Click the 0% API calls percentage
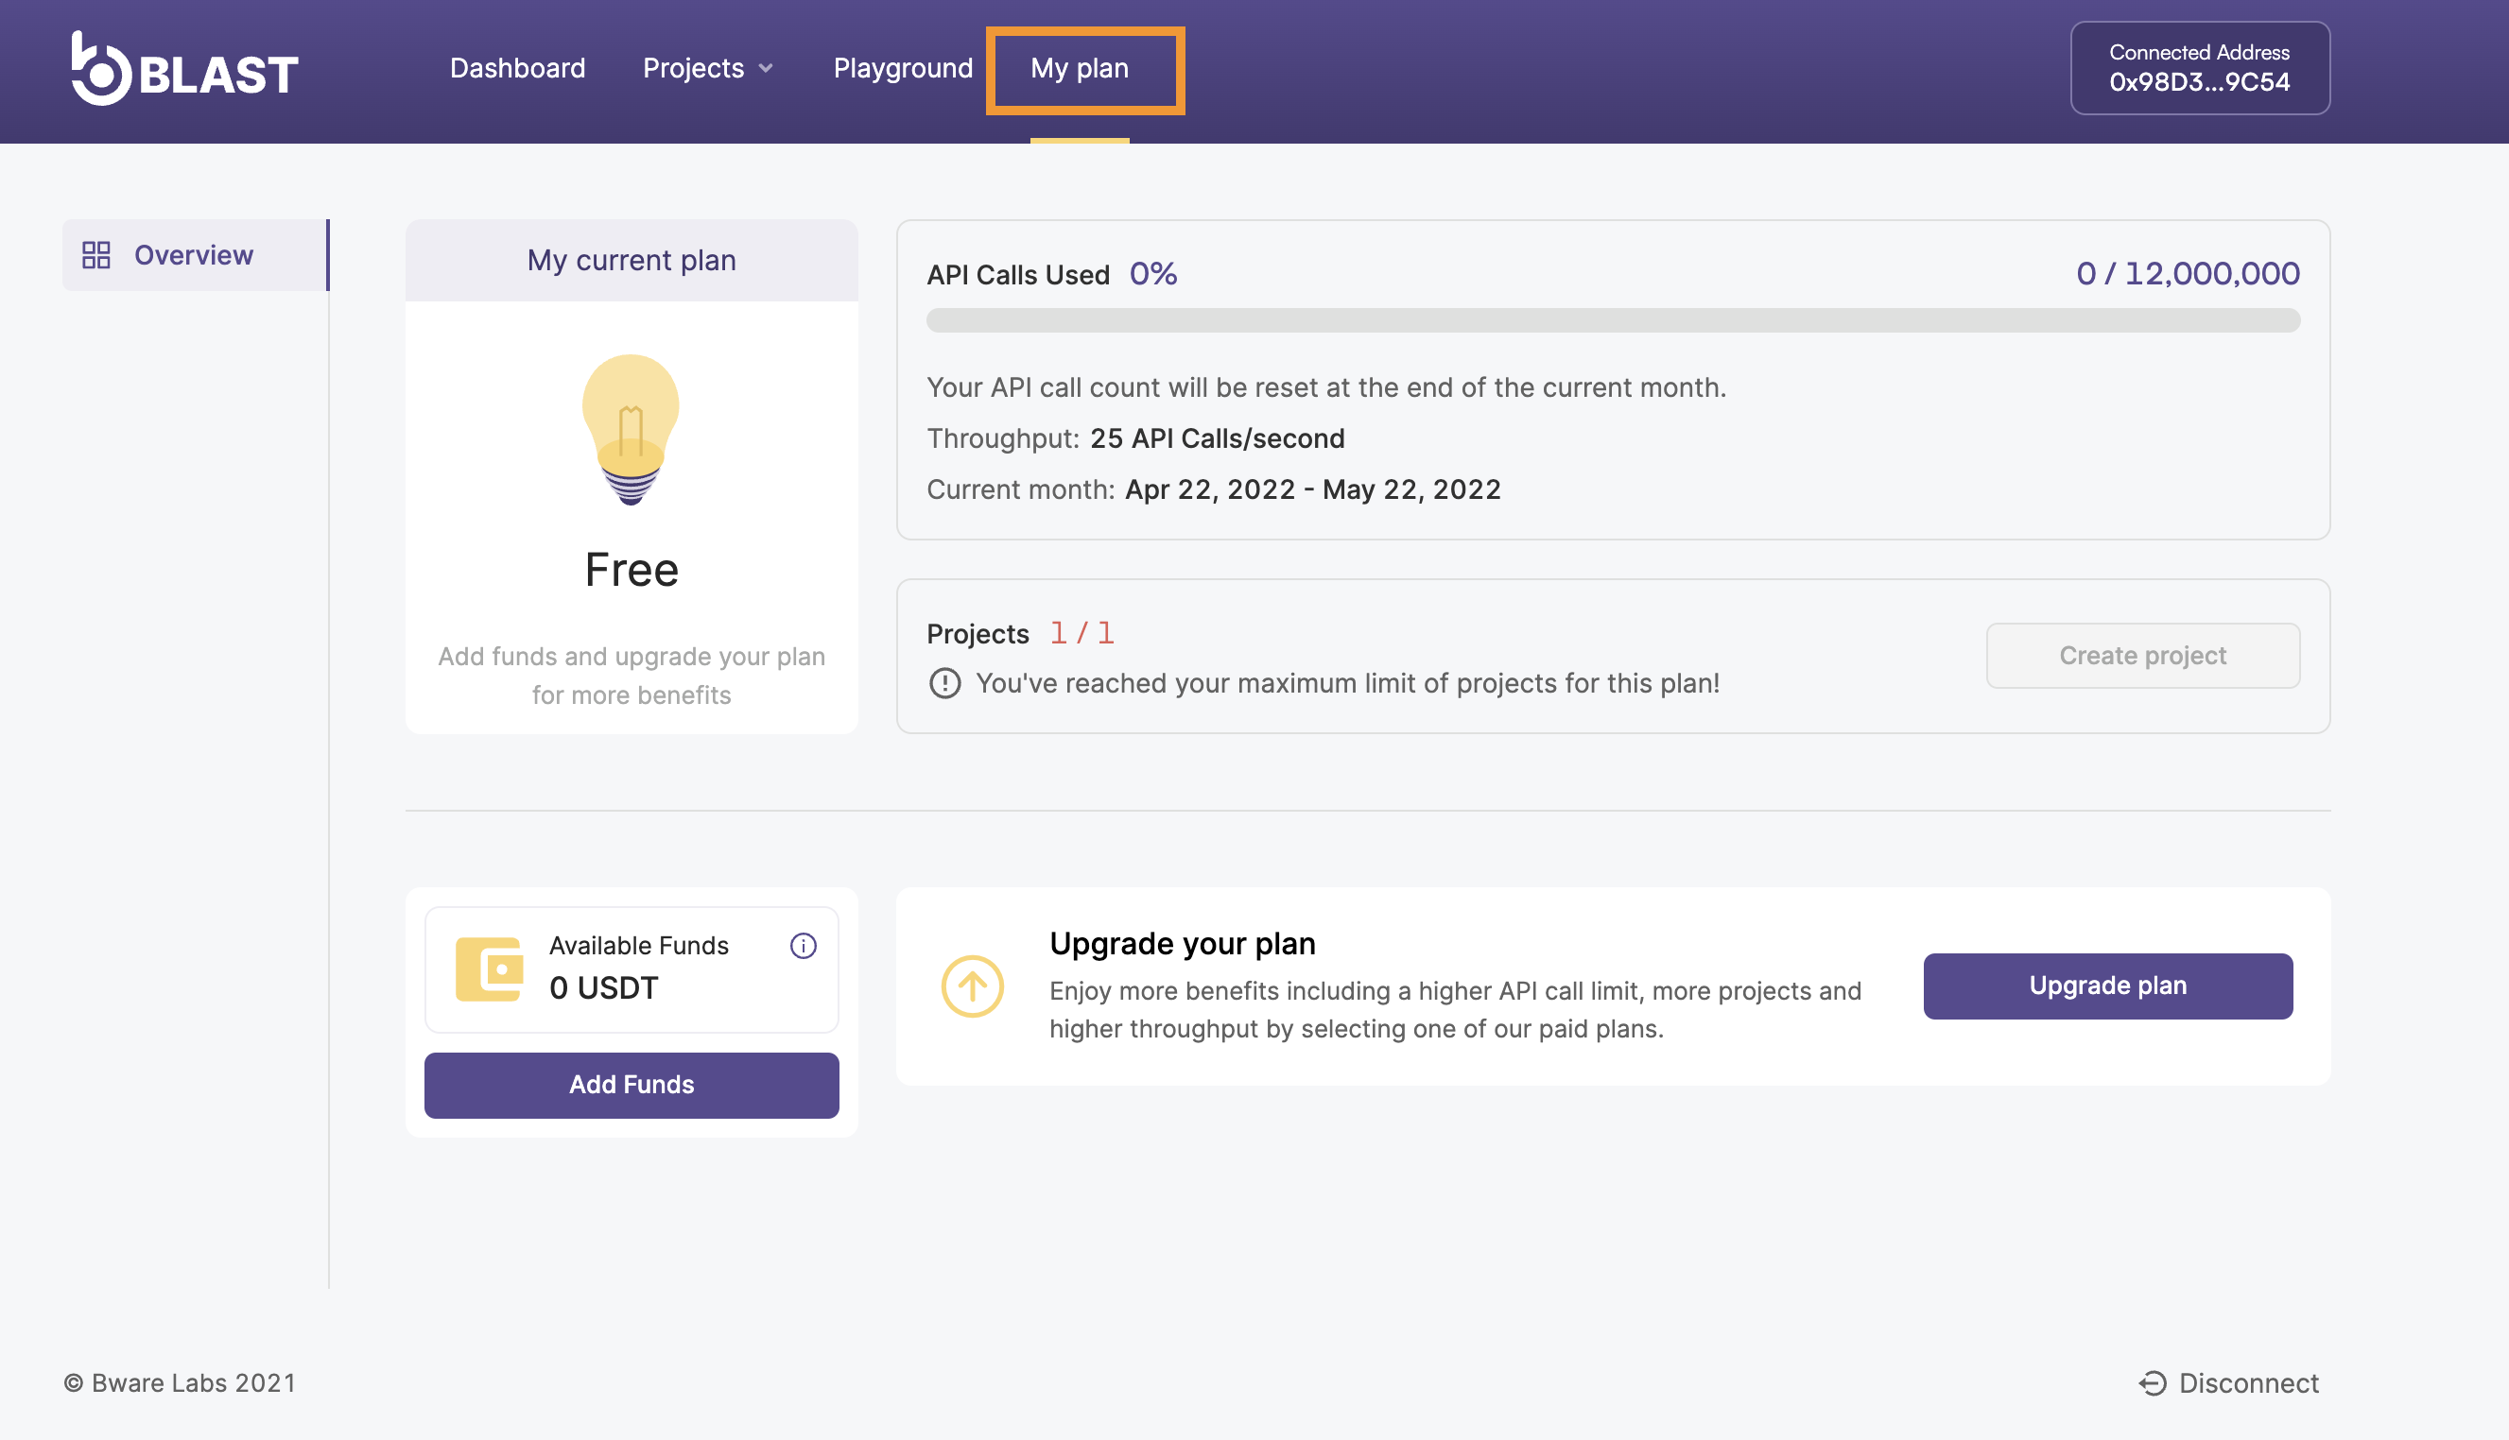The image size is (2509, 1440). (1152, 274)
